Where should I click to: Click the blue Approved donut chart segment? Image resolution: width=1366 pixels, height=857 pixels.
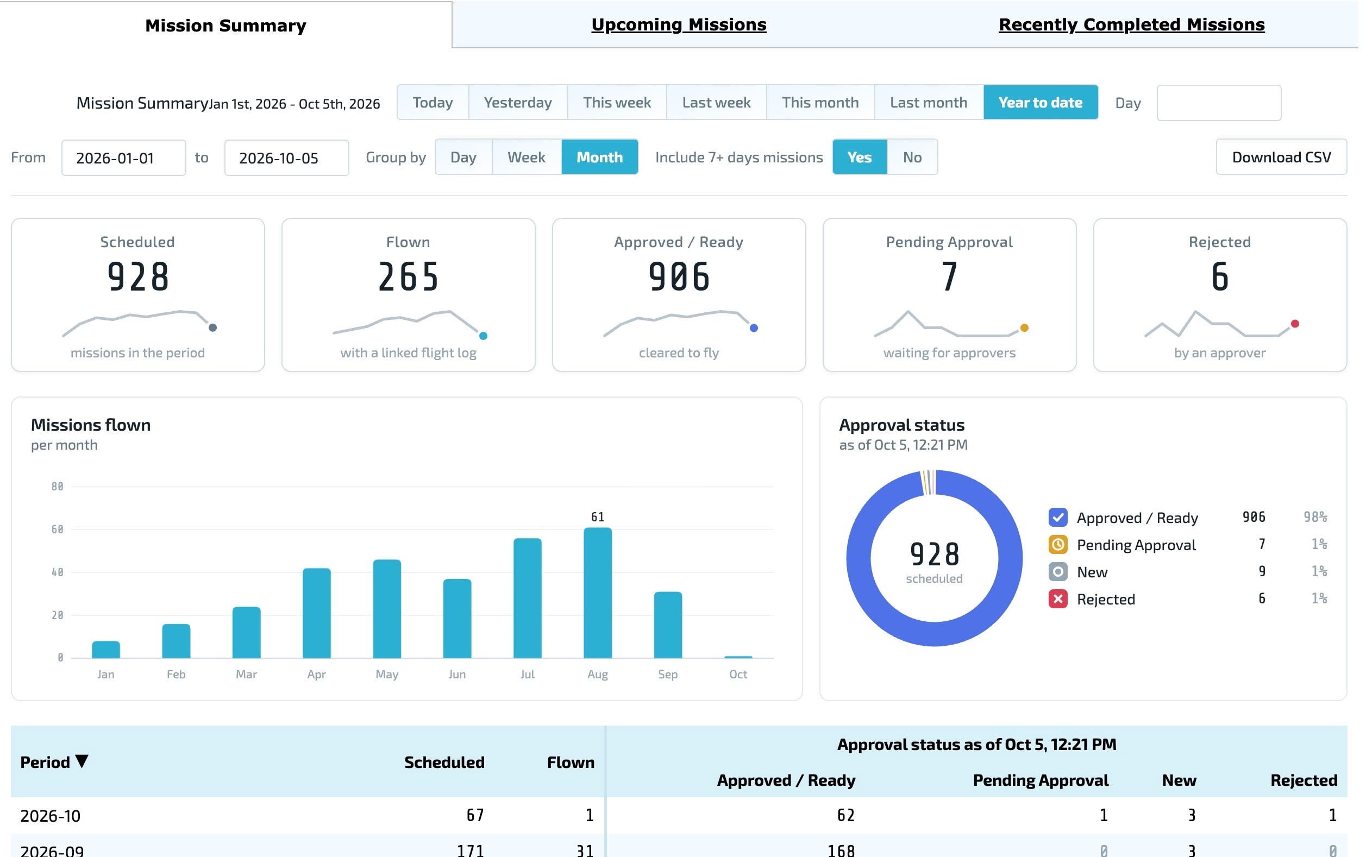[935, 634]
